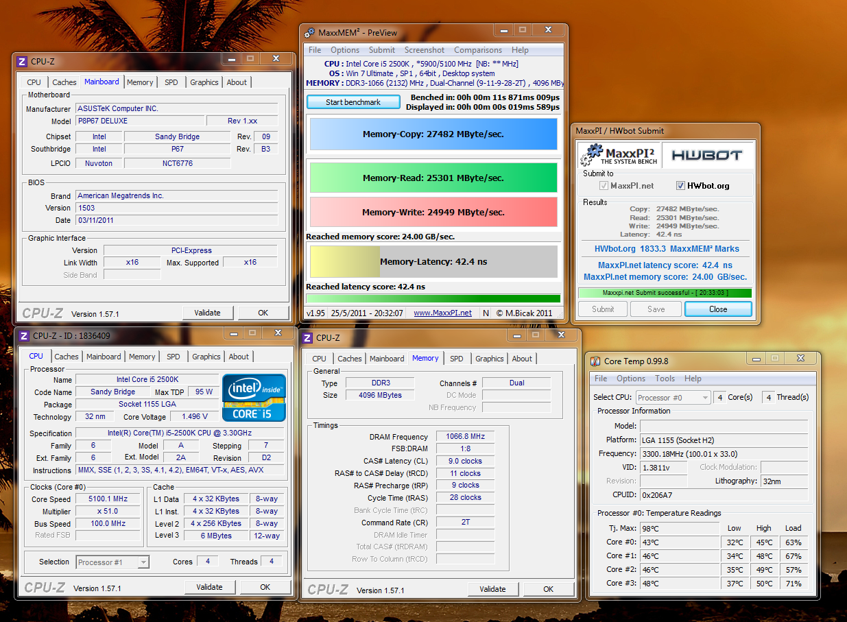
Task: Click the Memory-Copy 27482 MByte/sec bar
Action: [433, 134]
